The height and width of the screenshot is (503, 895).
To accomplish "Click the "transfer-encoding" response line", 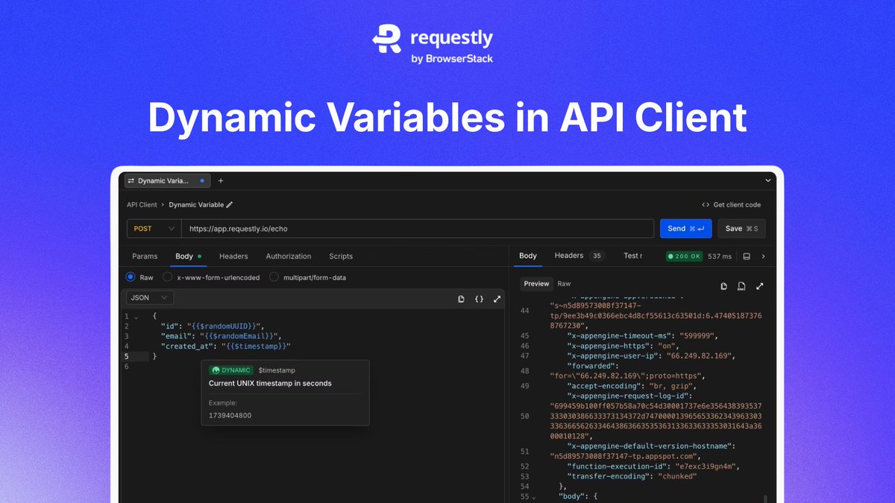I will click(x=632, y=476).
